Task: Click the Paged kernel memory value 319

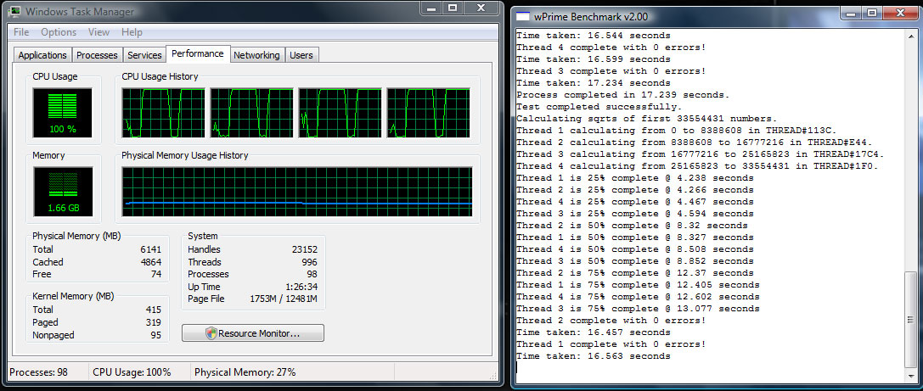Action: (x=154, y=323)
